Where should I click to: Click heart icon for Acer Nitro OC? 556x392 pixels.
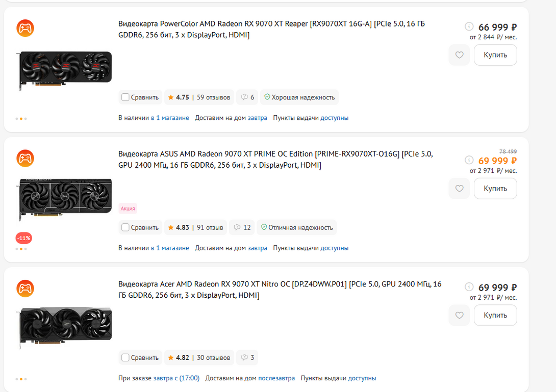coord(459,315)
